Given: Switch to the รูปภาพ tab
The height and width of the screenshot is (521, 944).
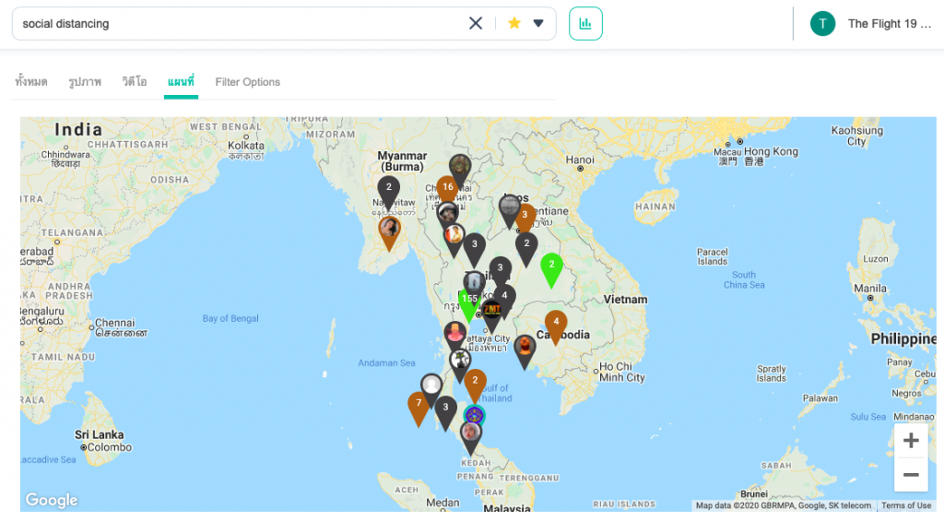Looking at the screenshot, I should [85, 81].
